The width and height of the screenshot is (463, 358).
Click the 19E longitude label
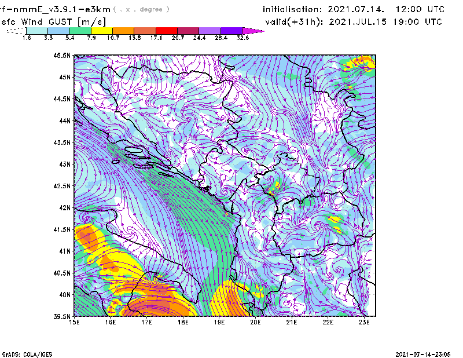(219, 322)
